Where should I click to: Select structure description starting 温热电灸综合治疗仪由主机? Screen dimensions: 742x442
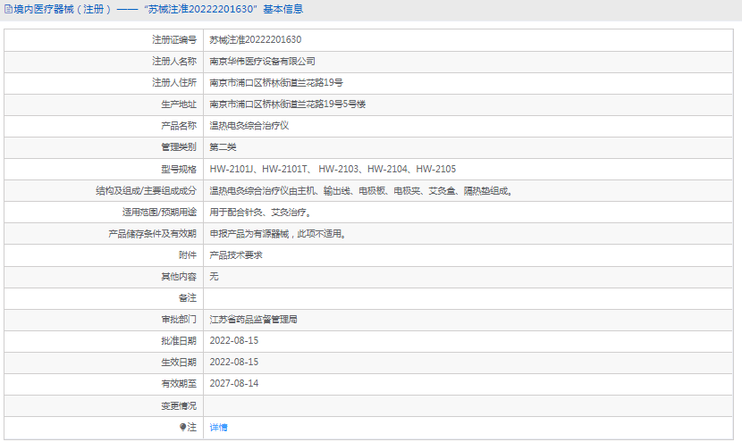point(361,191)
